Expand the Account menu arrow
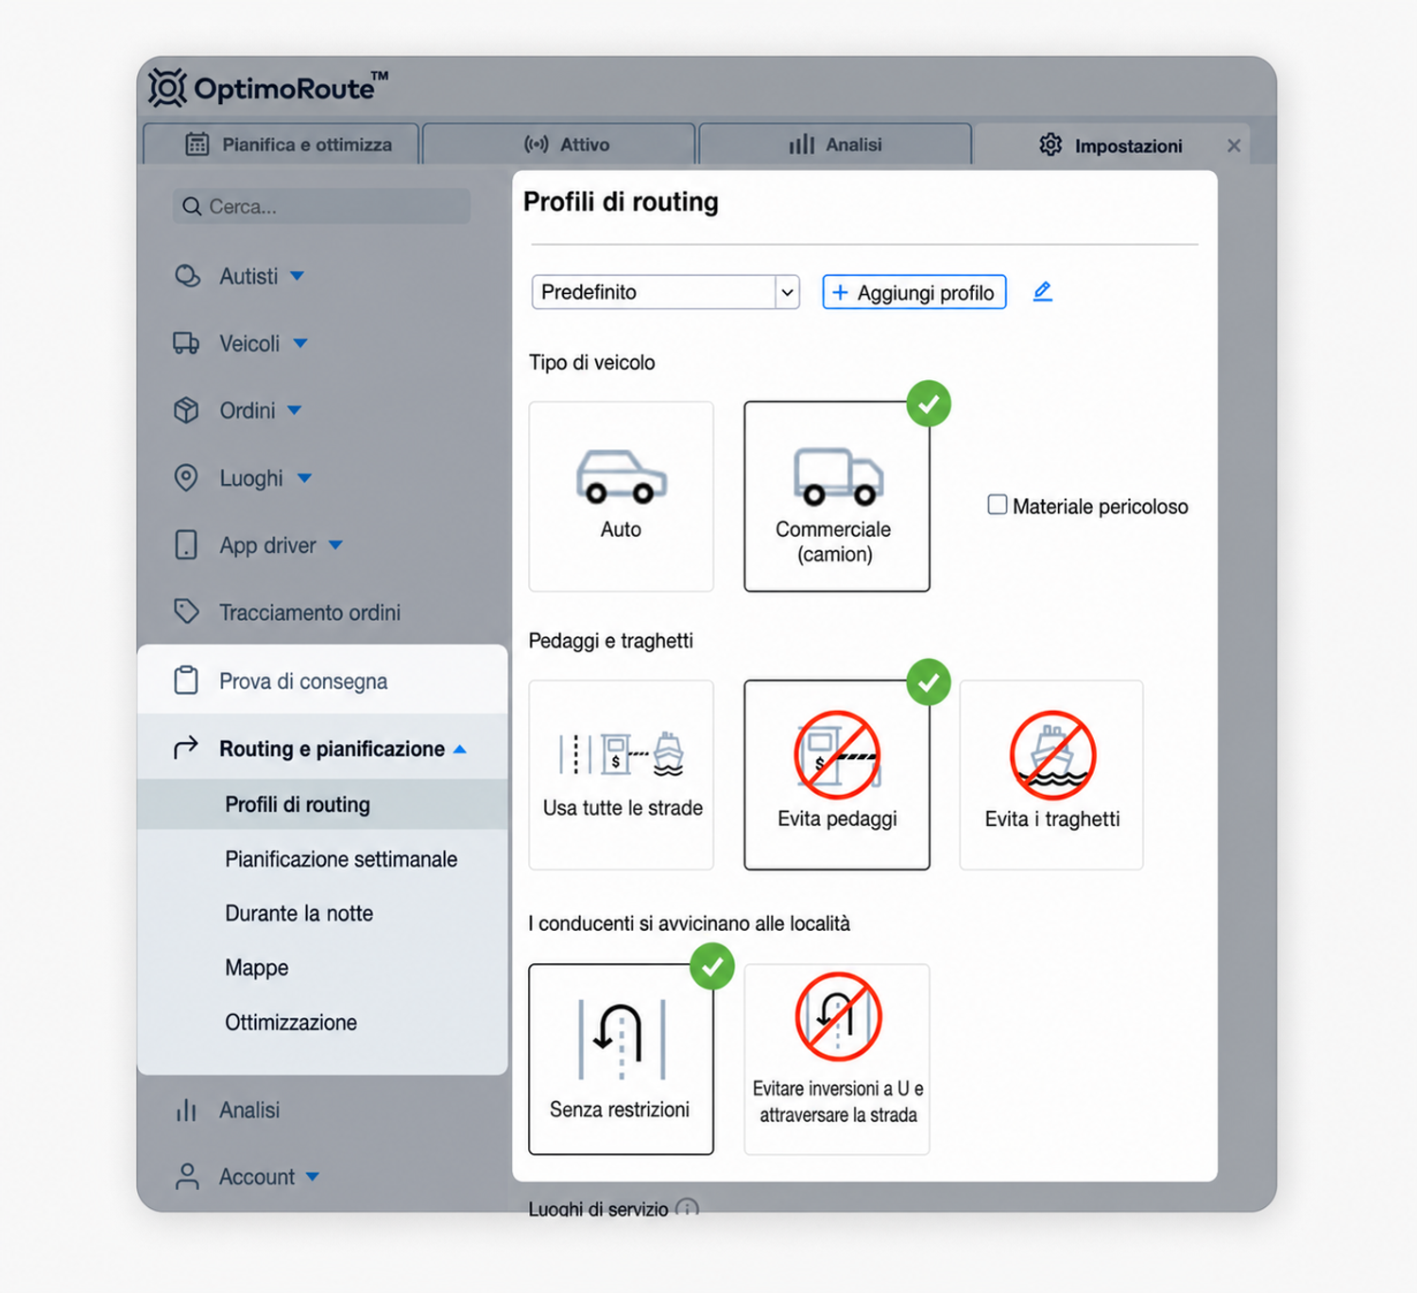 (313, 1177)
